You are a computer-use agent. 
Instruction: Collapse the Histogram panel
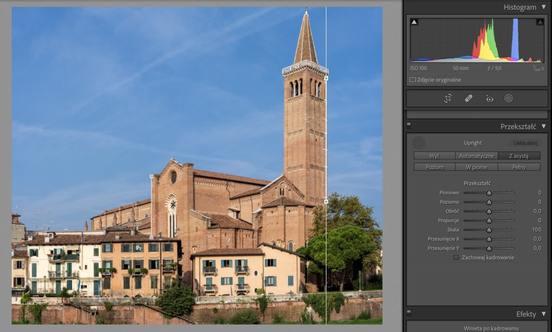(x=544, y=7)
